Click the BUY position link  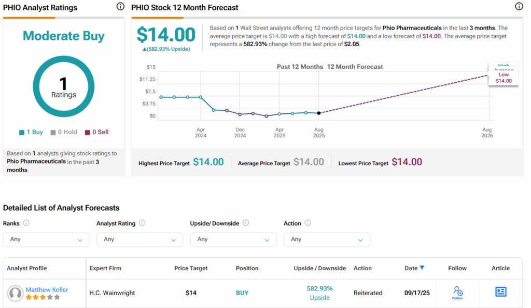pyautogui.click(x=242, y=292)
